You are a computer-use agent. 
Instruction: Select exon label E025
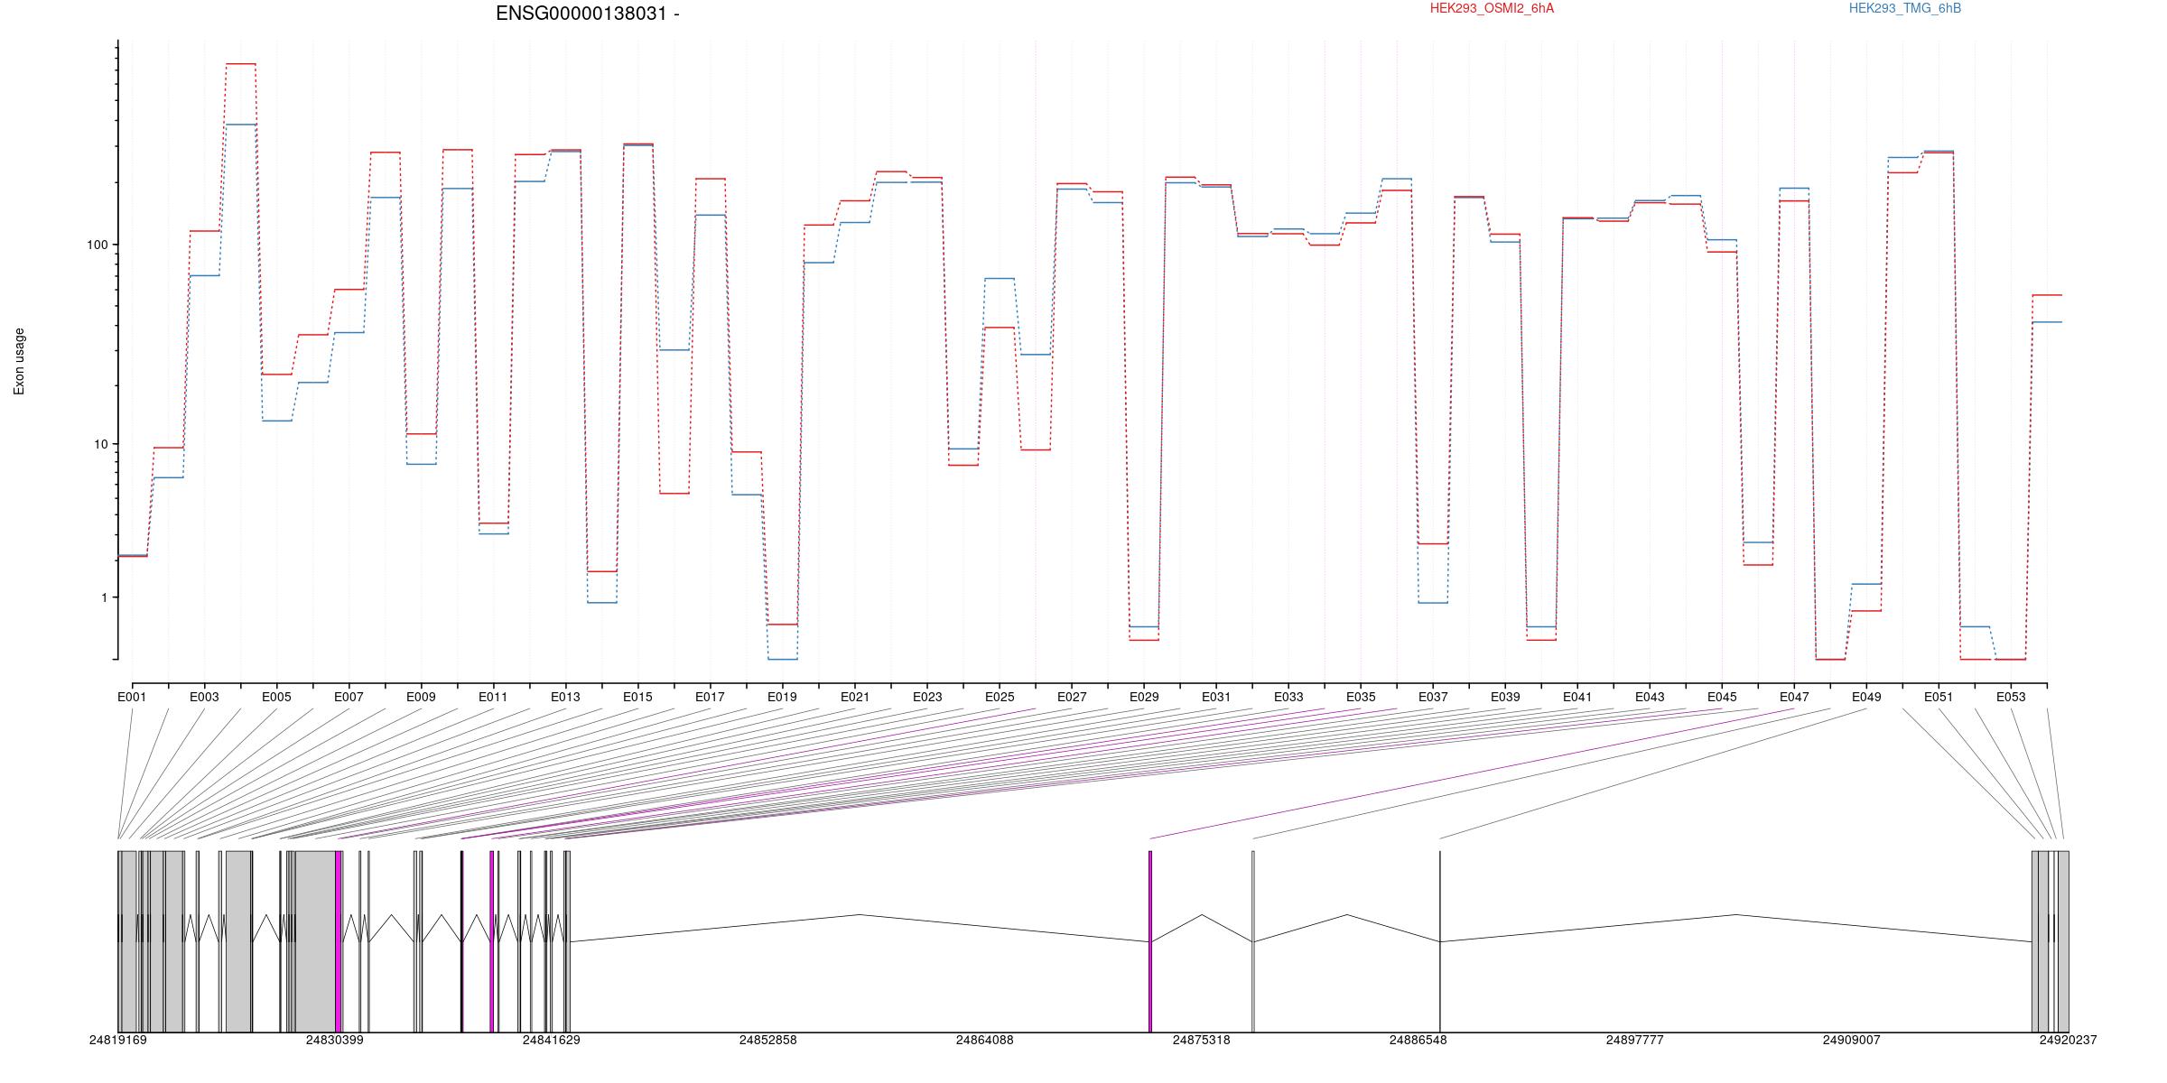click(1000, 697)
